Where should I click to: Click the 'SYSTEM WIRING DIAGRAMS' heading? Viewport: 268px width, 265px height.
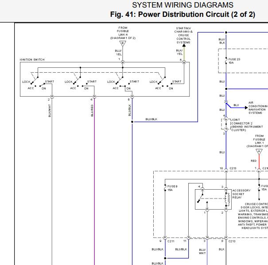(183, 5)
